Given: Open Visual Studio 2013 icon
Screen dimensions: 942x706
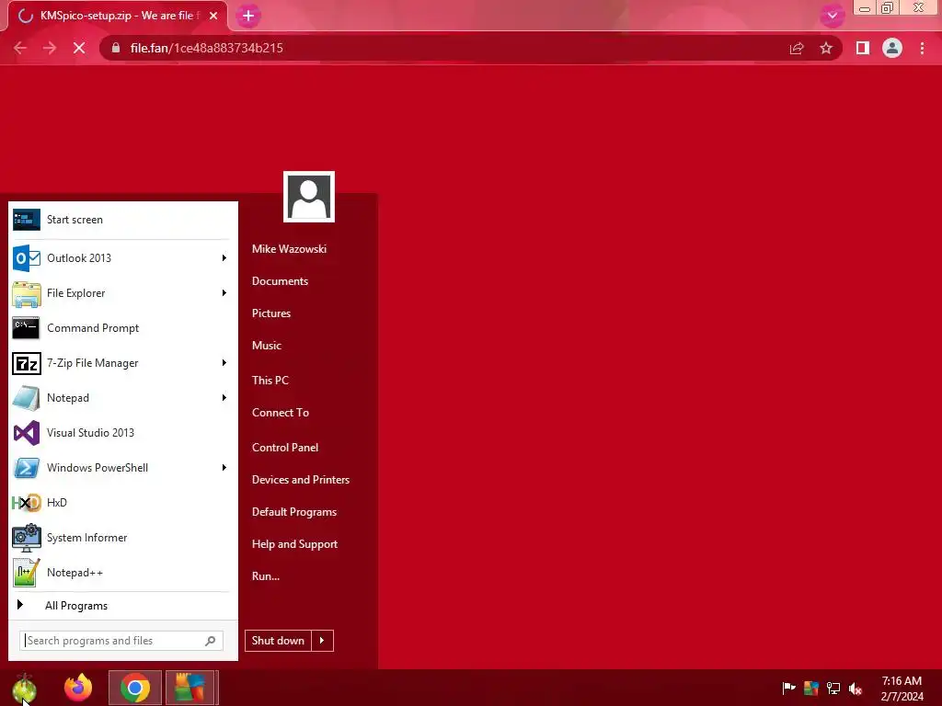Looking at the screenshot, I should (27, 433).
